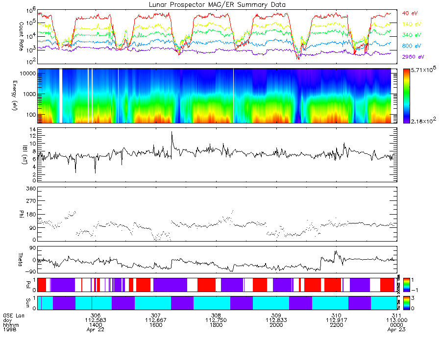Click the Apr 23 date label
The height and width of the screenshot is (343, 441).
(396, 329)
